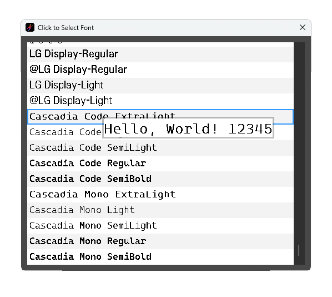Select the LG Display-Regular font
The width and height of the screenshot is (332, 297).
coord(160,55)
